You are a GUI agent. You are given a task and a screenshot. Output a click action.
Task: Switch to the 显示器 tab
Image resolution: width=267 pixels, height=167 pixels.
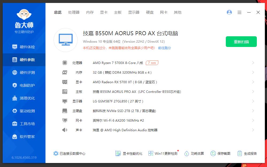click(x=134, y=12)
